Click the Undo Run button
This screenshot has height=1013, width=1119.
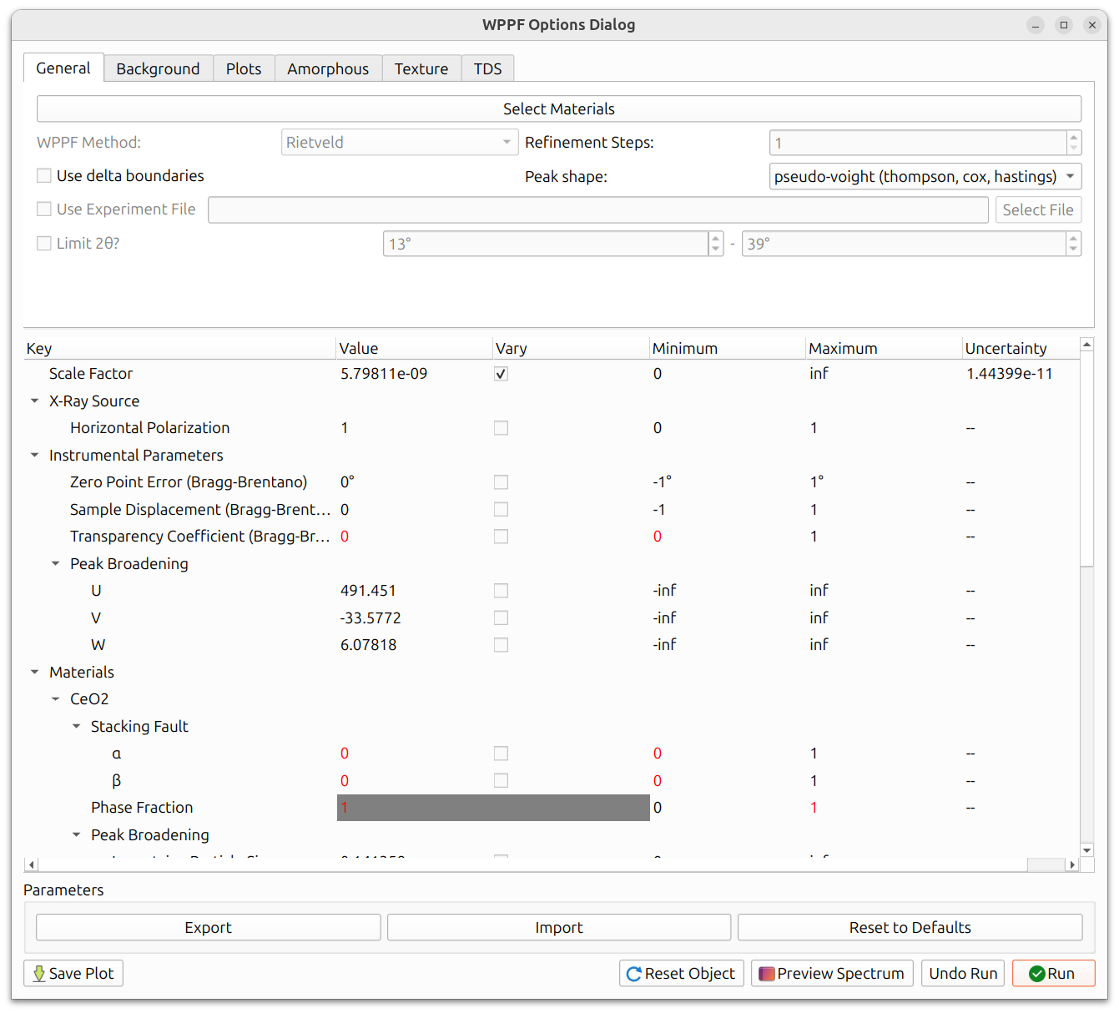point(963,974)
